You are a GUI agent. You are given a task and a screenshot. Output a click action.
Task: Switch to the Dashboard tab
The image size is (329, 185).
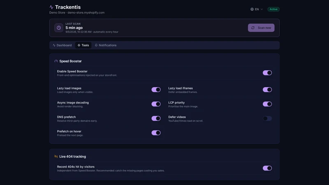62,45
